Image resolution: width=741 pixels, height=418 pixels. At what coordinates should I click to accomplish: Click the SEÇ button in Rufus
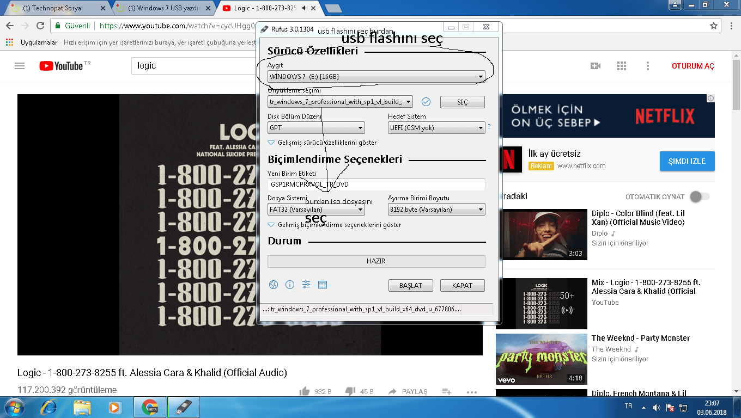(463, 102)
